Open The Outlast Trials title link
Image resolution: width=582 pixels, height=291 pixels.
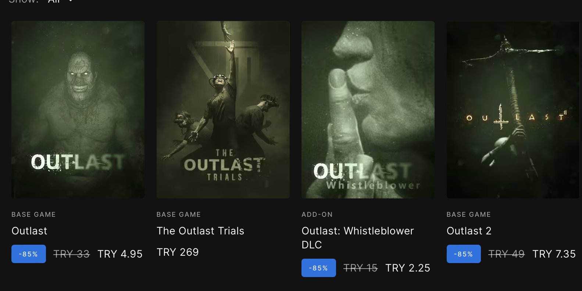click(x=200, y=231)
